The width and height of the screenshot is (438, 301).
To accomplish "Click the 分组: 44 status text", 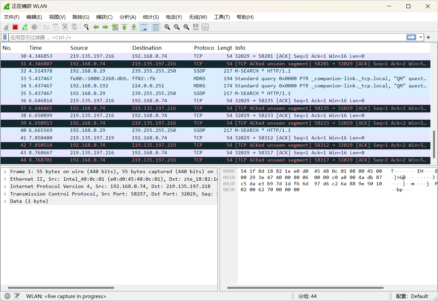I will (307, 296).
